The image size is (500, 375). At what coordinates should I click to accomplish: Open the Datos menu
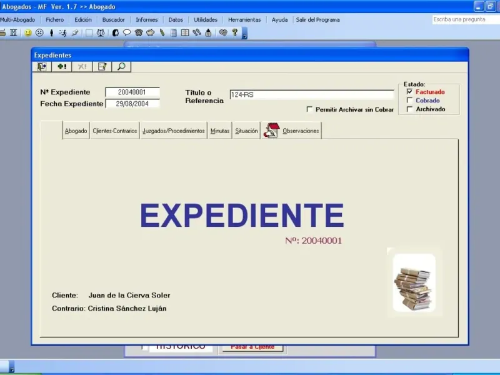[176, 20]
